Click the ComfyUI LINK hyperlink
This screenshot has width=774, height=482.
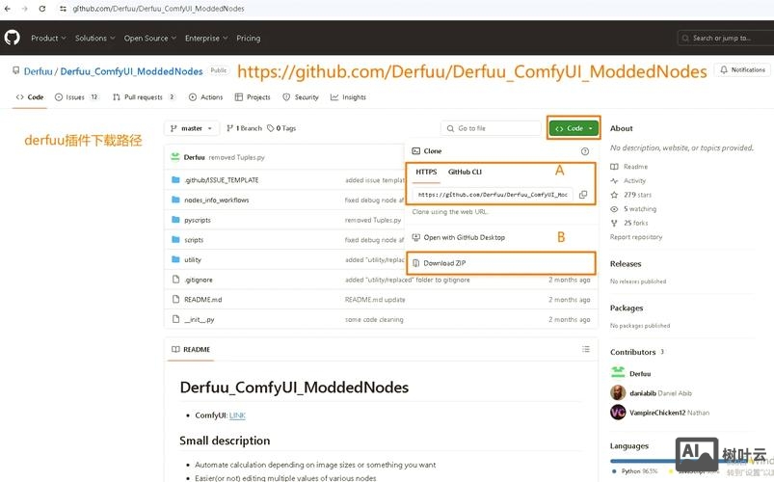[237, 415]
